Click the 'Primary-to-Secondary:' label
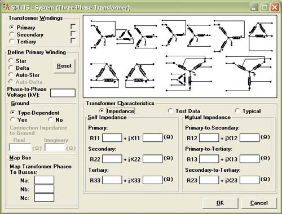The width and height of the screenshot is (282, 214). tap(212, 128)
